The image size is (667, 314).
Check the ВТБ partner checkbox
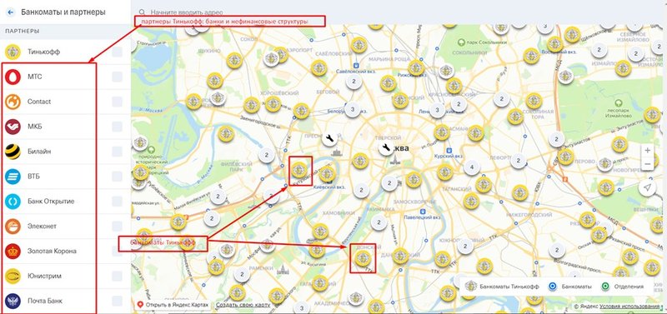117,177
